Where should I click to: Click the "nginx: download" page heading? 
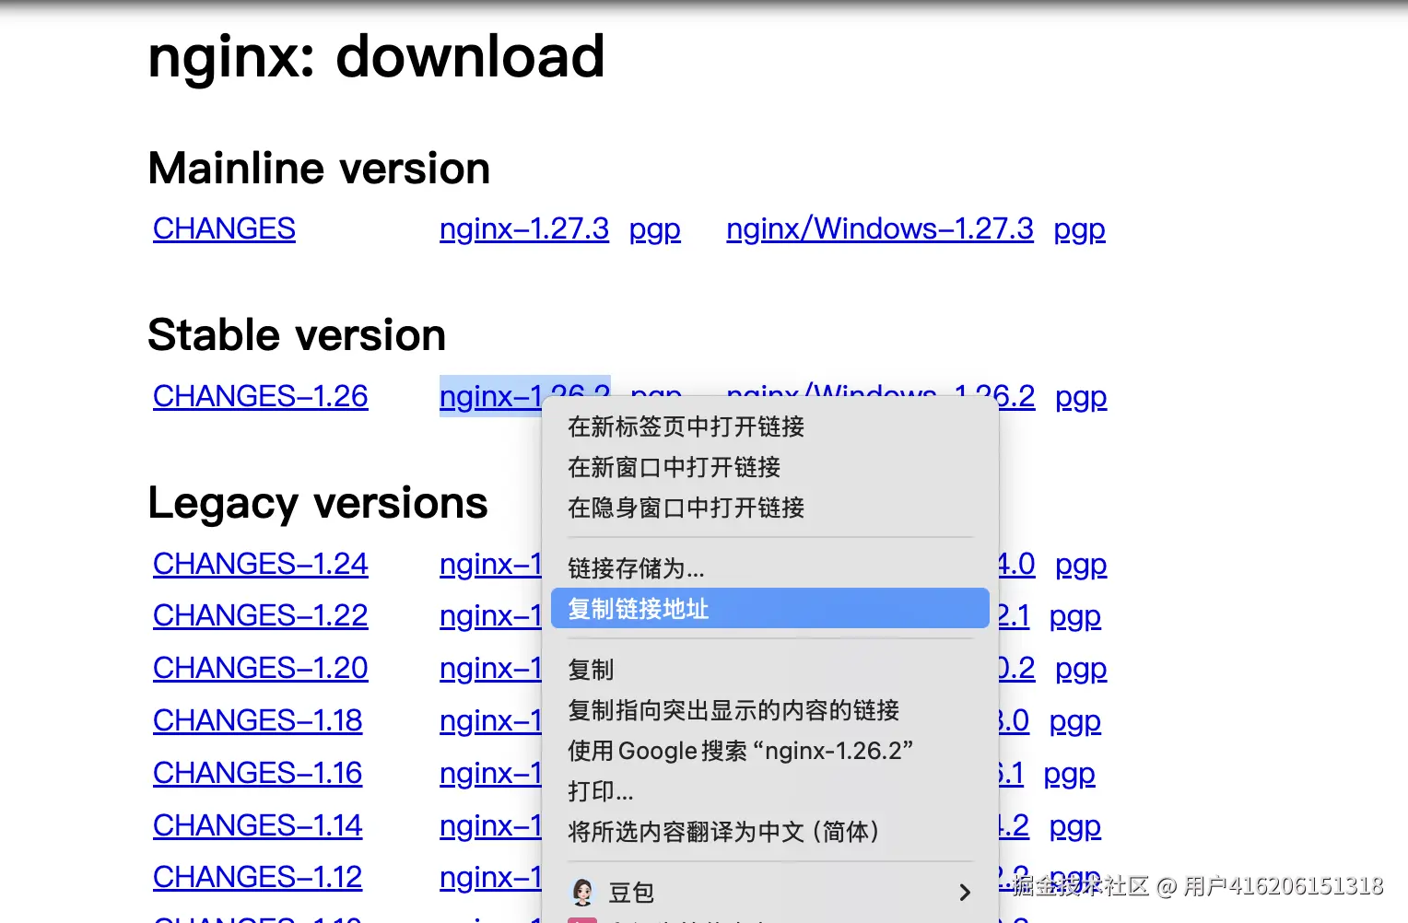tap(376, 58)
